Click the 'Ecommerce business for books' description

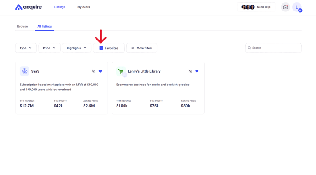coord(153,85)
